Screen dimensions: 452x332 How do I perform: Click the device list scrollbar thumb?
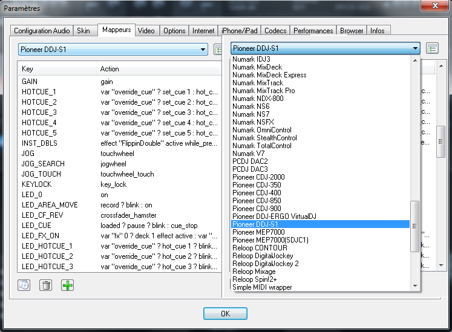click(414, 226)
